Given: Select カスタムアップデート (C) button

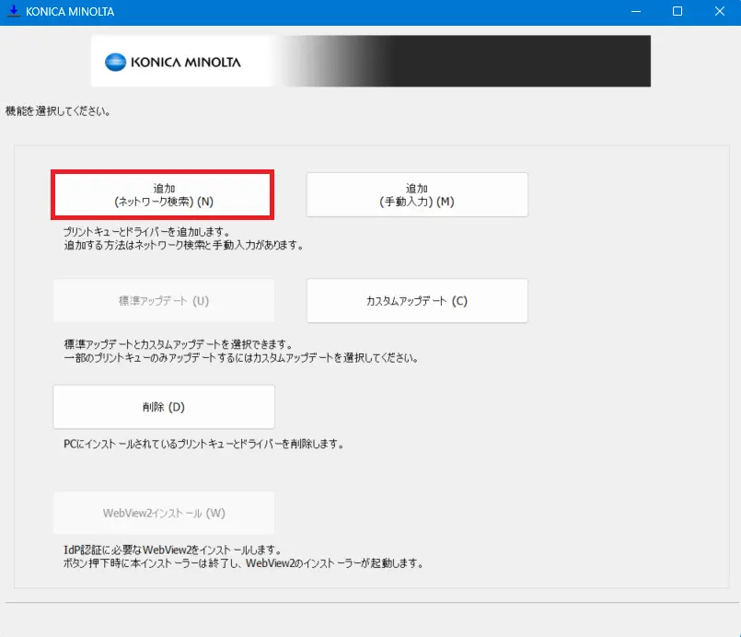Looking at the screenshot, I should point(416,301).
